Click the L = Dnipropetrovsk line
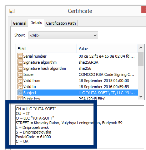This screenshot has width=146, height=150. (32, 127)
